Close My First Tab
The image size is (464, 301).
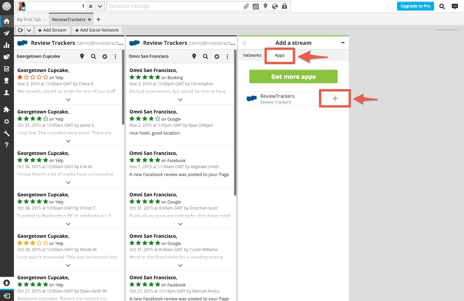point(45,20)
